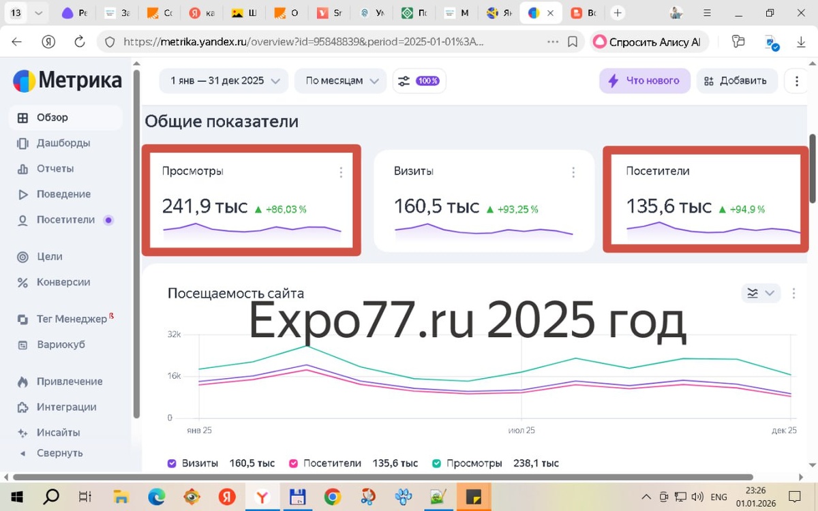The width and height of the screenshot is (818, 511).
Task: Open Windows taskbar search
Action: tap(51, 497)
